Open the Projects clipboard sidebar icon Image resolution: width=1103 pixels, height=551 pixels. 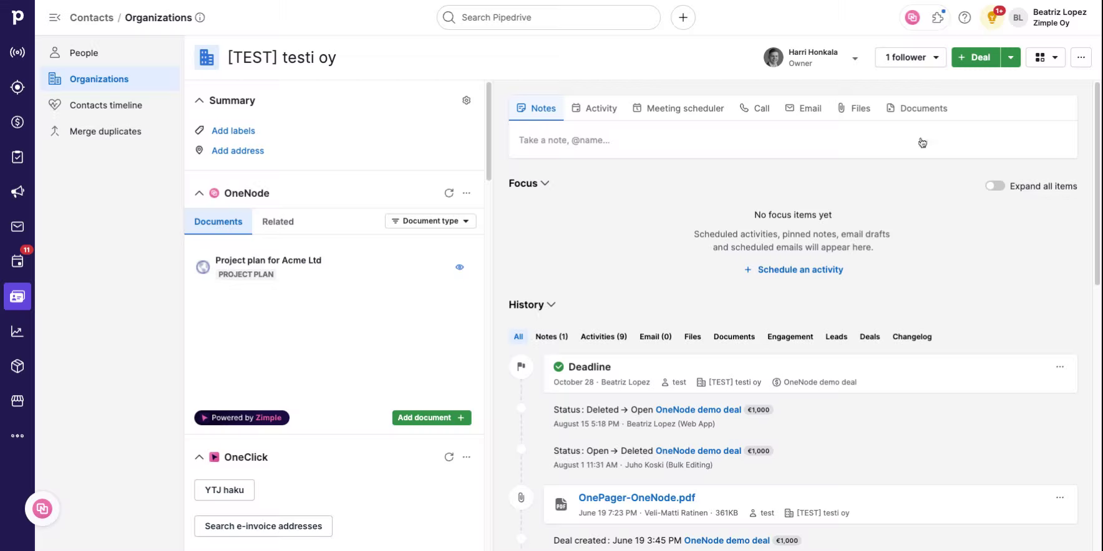click(x=17, y=157)
